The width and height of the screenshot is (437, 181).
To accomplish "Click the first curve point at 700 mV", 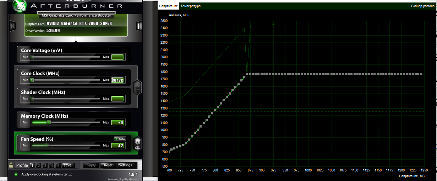I will point(170,151).
